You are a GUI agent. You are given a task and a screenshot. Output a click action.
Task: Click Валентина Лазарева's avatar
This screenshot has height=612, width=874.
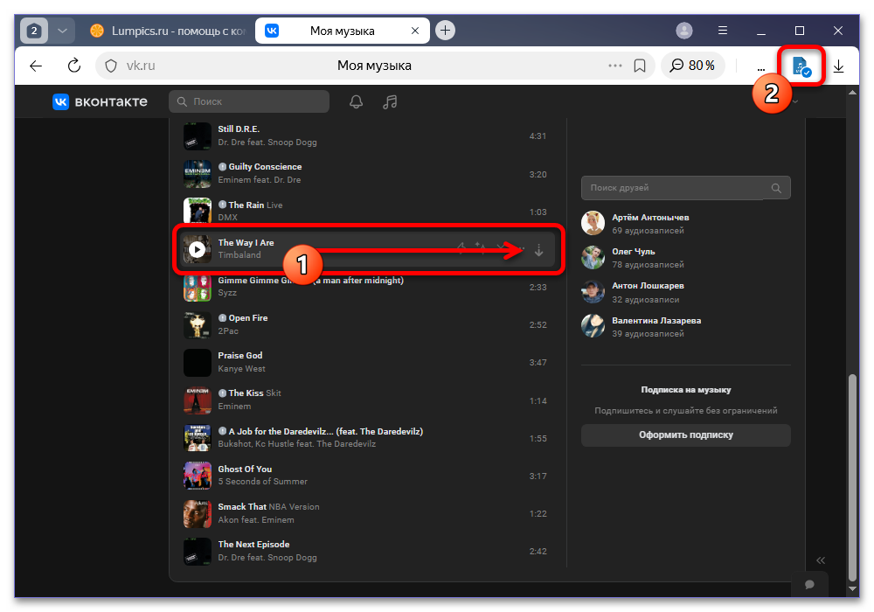coord(593,326)
